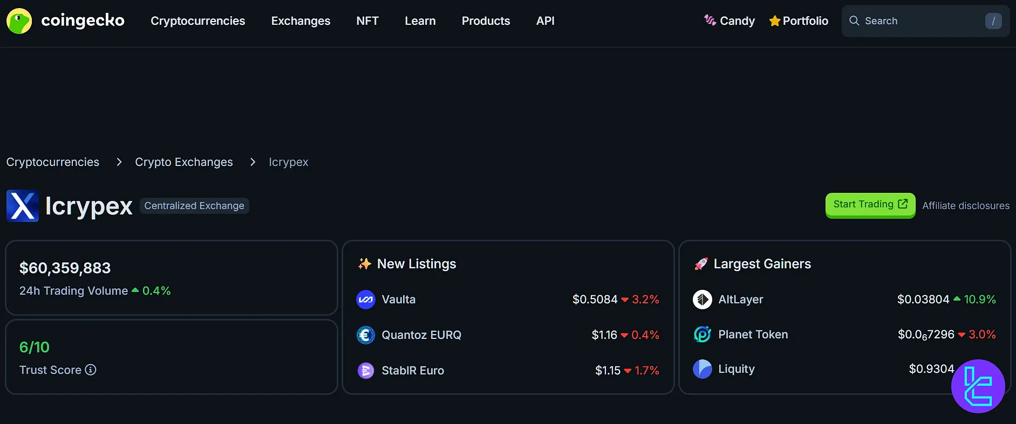The width and height of the screenshot is (1016, 424).
Task: Click the Vaulta 3.2% change
Action: coord(645,300)
